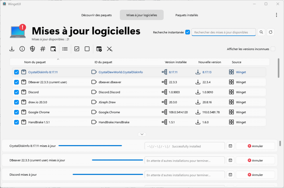Click the download arrow icon in the toolbar

tap(12, 49)
